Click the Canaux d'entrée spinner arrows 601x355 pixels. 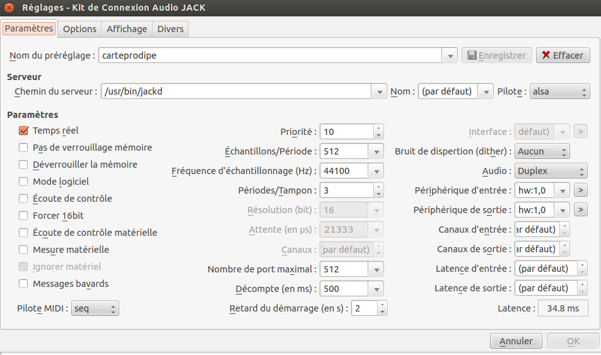564,230
